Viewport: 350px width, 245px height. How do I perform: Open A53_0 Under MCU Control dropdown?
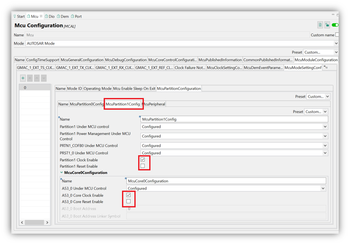[x=226, y=188]
